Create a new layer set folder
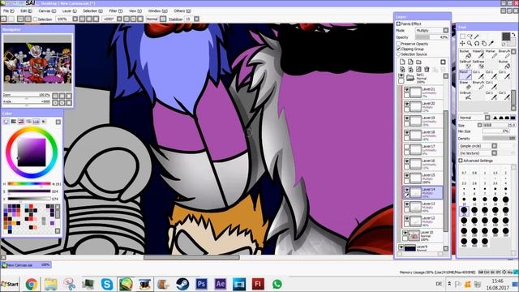This screenshot has width=519, height=292. [x=418, y=62]
